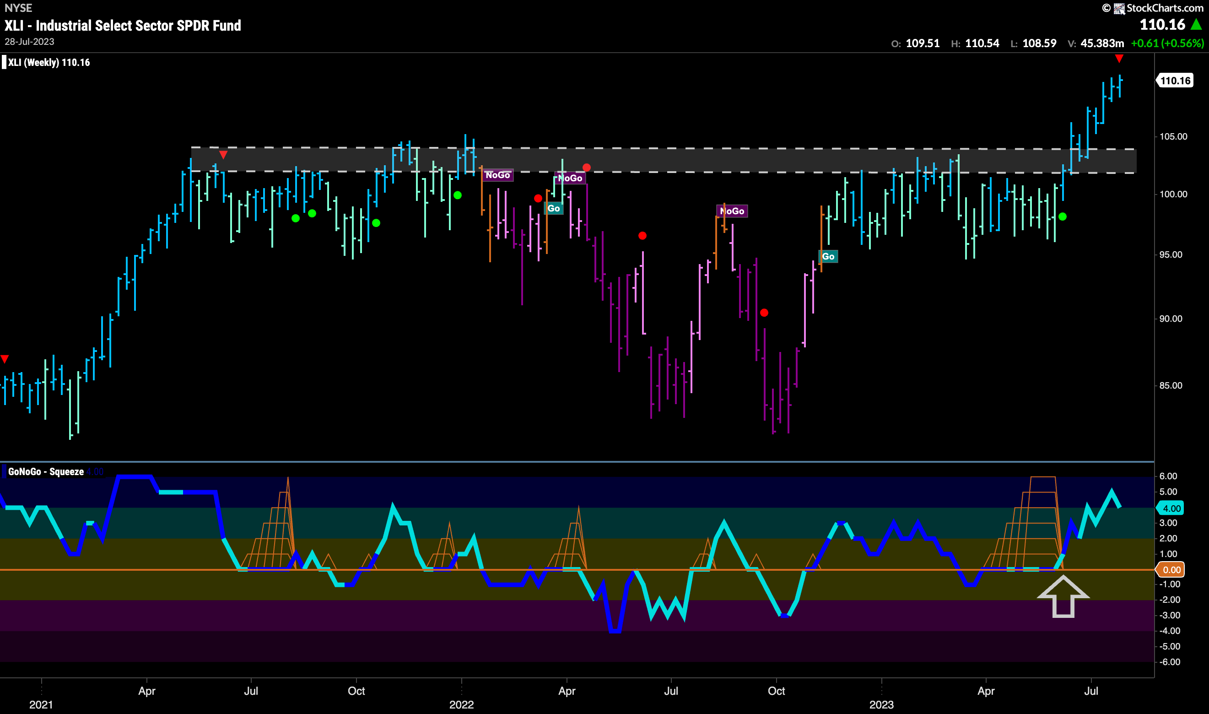Click the 2022 year label on time axis
The image size is (1209, 714).
coord(461,705)
